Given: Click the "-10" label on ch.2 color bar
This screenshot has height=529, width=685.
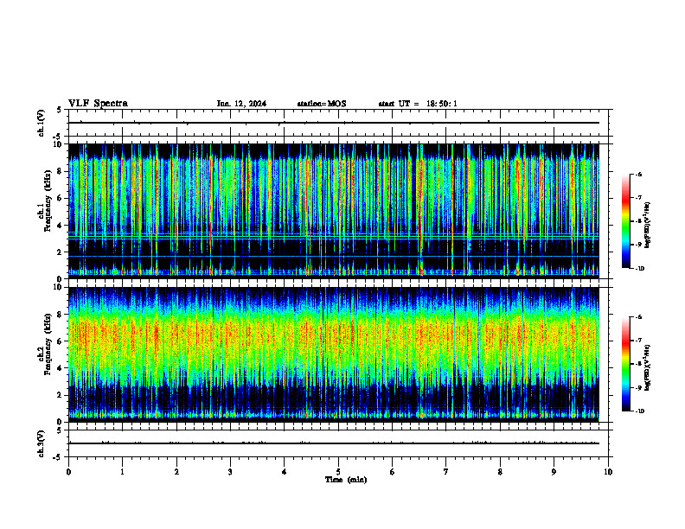Looking at the screenshot, I should (x=639, y=411).
